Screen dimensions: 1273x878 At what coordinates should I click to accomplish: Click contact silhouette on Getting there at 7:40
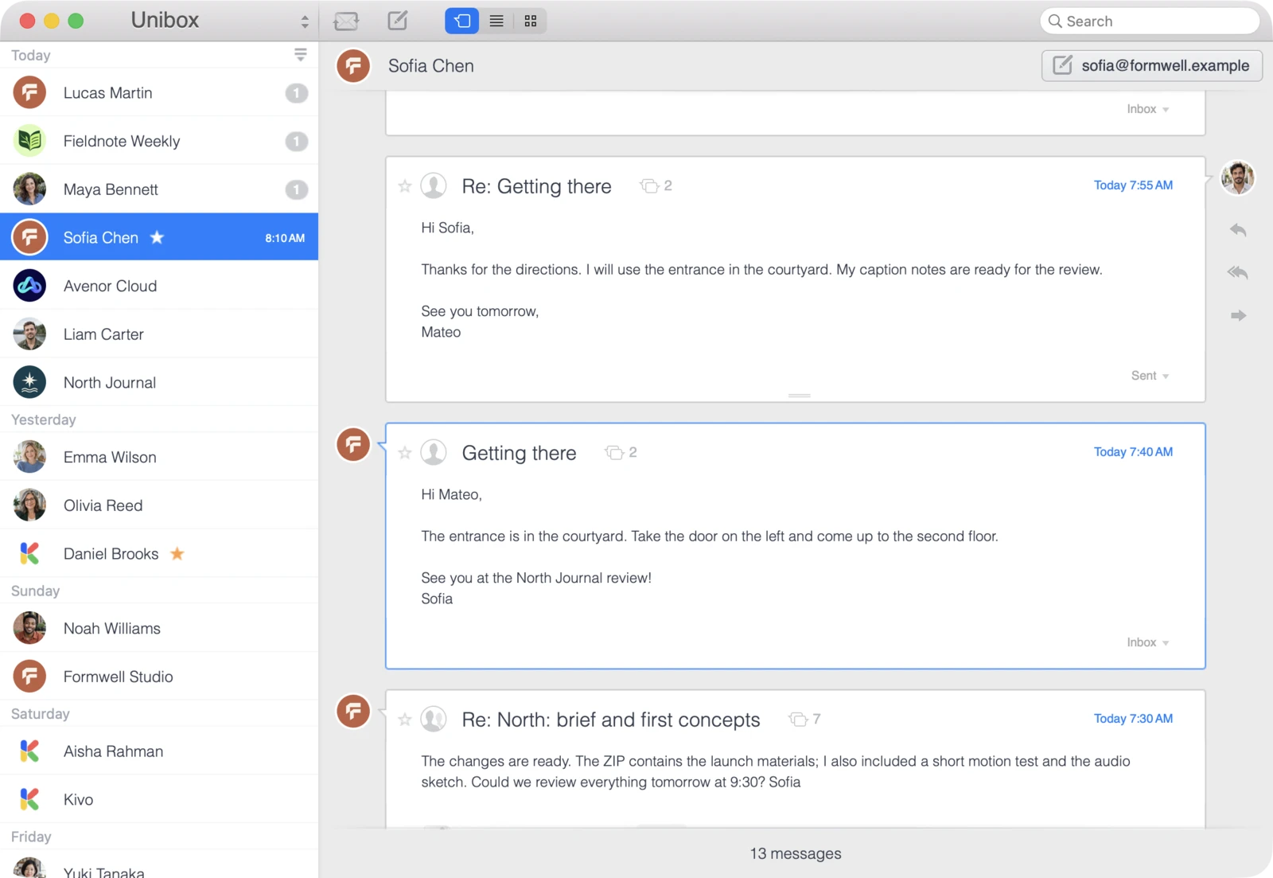[x=434, y=452]
